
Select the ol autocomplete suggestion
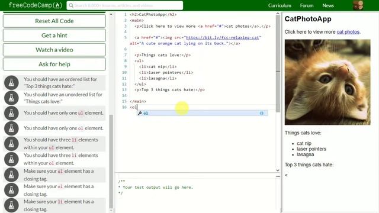tap(203, 113)
